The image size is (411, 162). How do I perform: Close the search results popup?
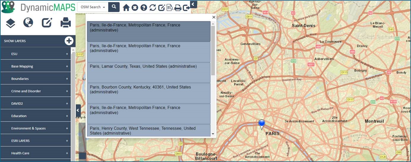(214, 17)
